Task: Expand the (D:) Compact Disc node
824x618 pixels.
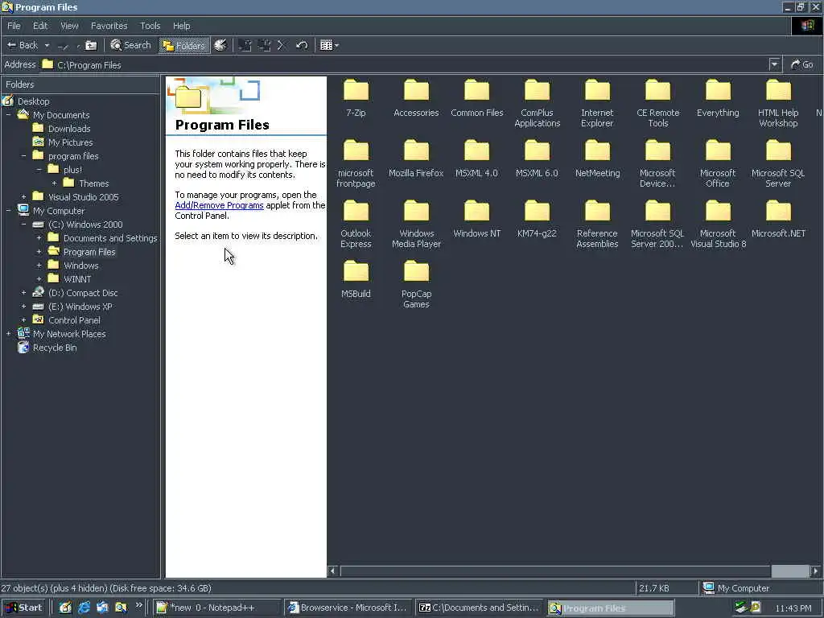Action: point(23,293)
